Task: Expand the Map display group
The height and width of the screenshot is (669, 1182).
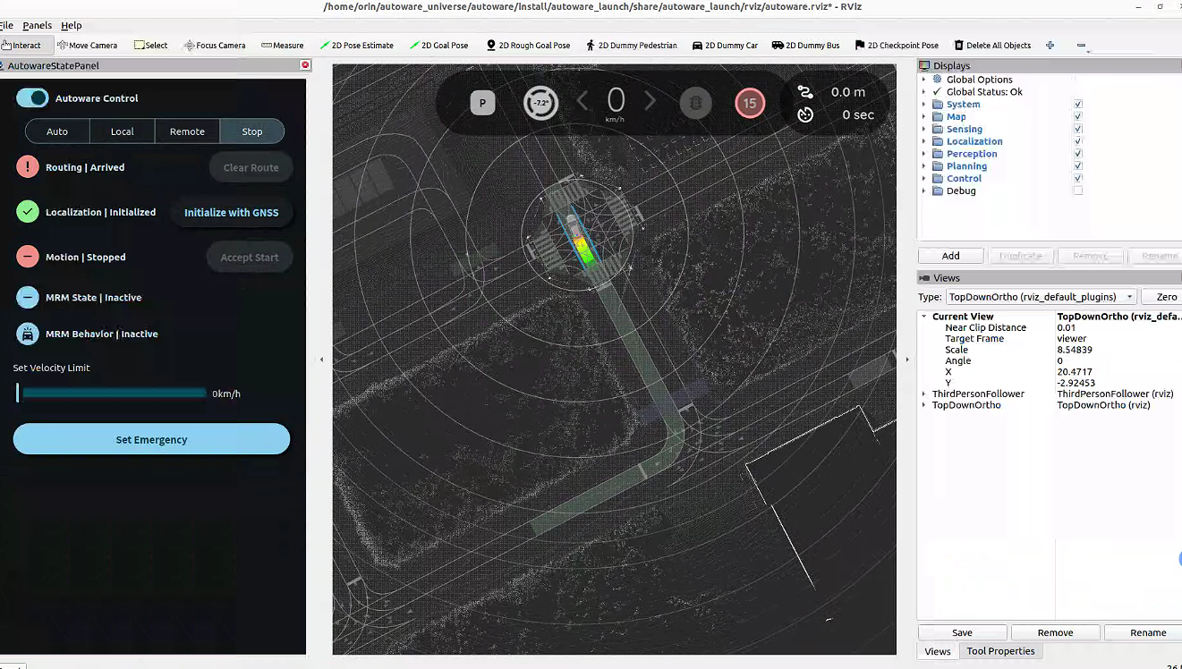Action: [x=924, y=117]
